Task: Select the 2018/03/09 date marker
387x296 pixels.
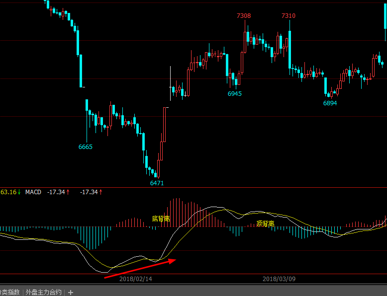Action: coord(279,279)
